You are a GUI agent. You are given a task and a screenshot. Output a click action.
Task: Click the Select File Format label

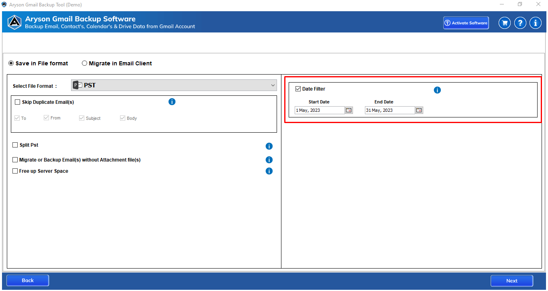pos(35,86)
